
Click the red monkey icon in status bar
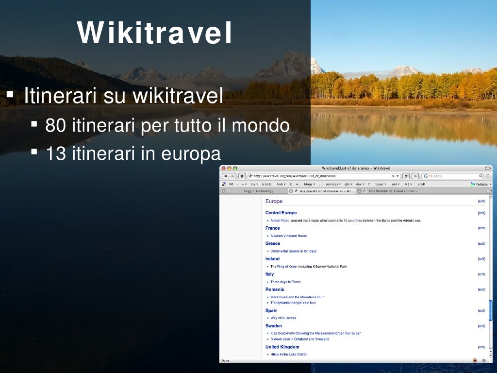pos(475,360)
